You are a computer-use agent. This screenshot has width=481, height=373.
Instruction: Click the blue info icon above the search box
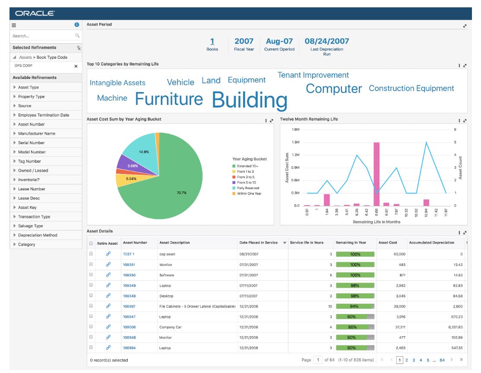coord(76,24)
